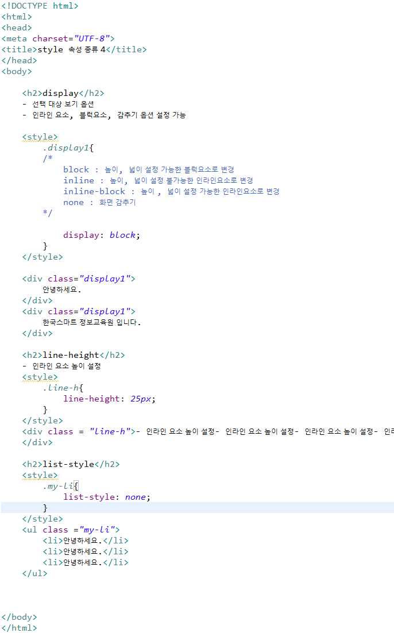The width and height of the screenshot is (394, 633).
Task: Click the opening <head> tag line
Action: (17, 28)
